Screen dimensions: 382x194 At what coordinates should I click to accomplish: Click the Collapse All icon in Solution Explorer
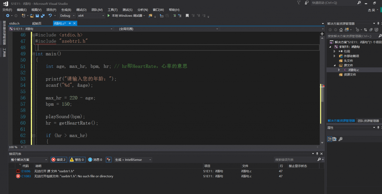click(x=371, y=30)
